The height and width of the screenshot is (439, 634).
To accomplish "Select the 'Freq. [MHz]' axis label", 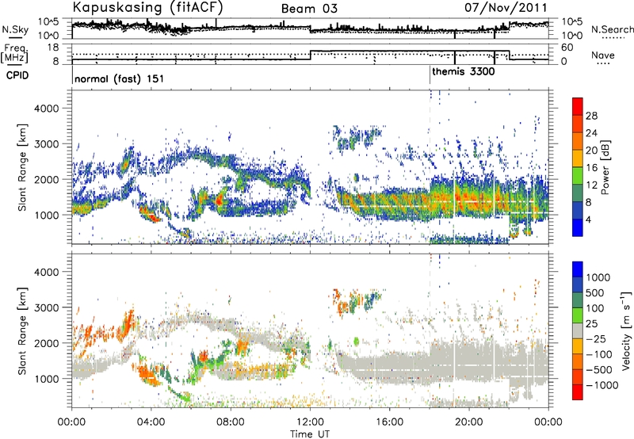I will point(15,54).
